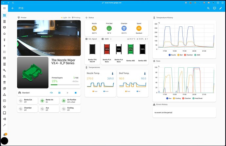Open the user profile avatar
Image resolution: width=226 pixels, height=146 pixels.
coord(5,141)
